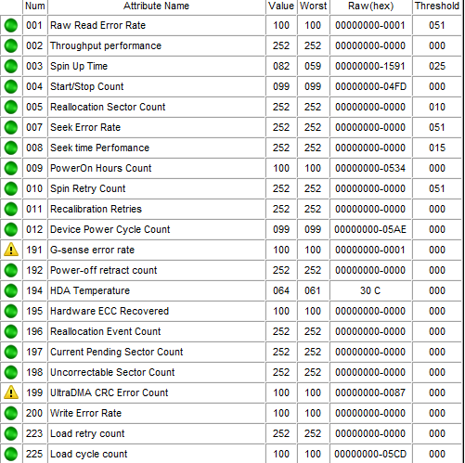465x463 pixels.
Task: Click threshold 015 in Seek time Perfomance row
Action: pyautogui.click(x=437, y=148)
